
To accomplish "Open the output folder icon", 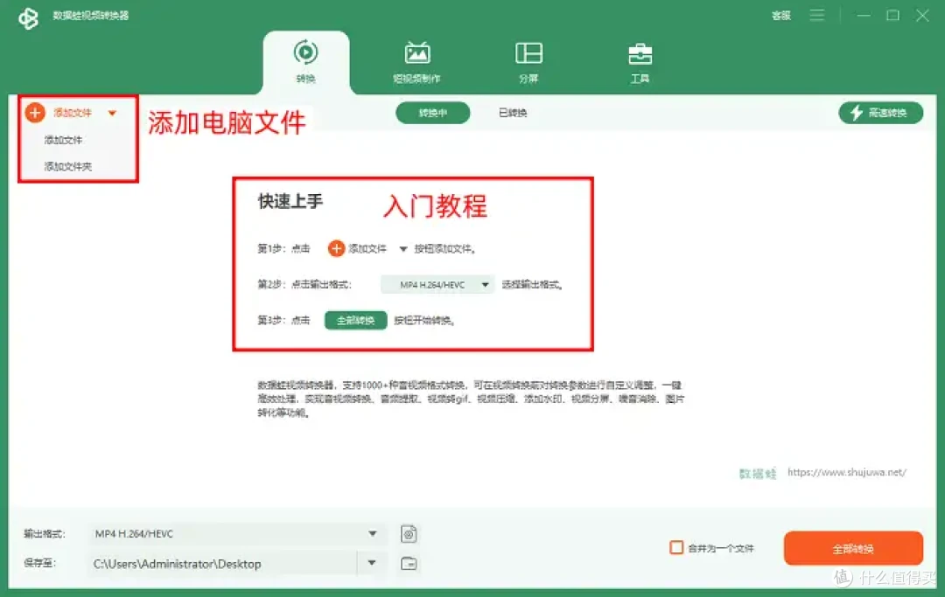I will (x=409, y=563).
